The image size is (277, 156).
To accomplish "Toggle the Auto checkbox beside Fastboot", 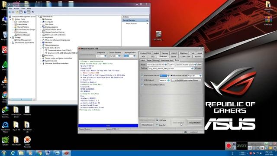I will point(196,68).
